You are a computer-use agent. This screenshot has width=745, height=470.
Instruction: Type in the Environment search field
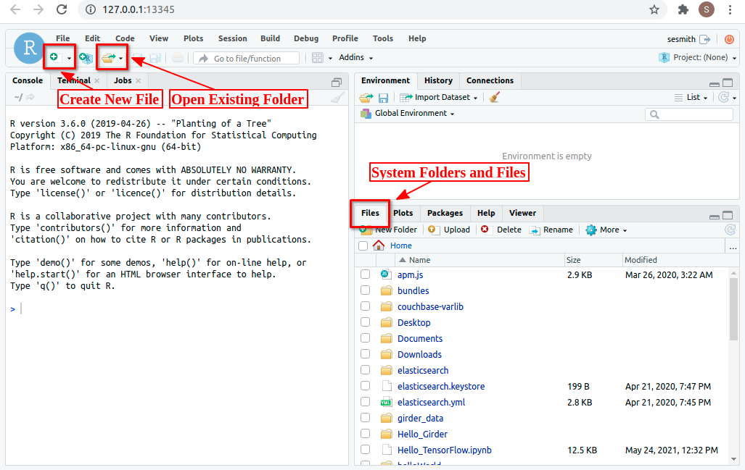[x=688, y=114]
